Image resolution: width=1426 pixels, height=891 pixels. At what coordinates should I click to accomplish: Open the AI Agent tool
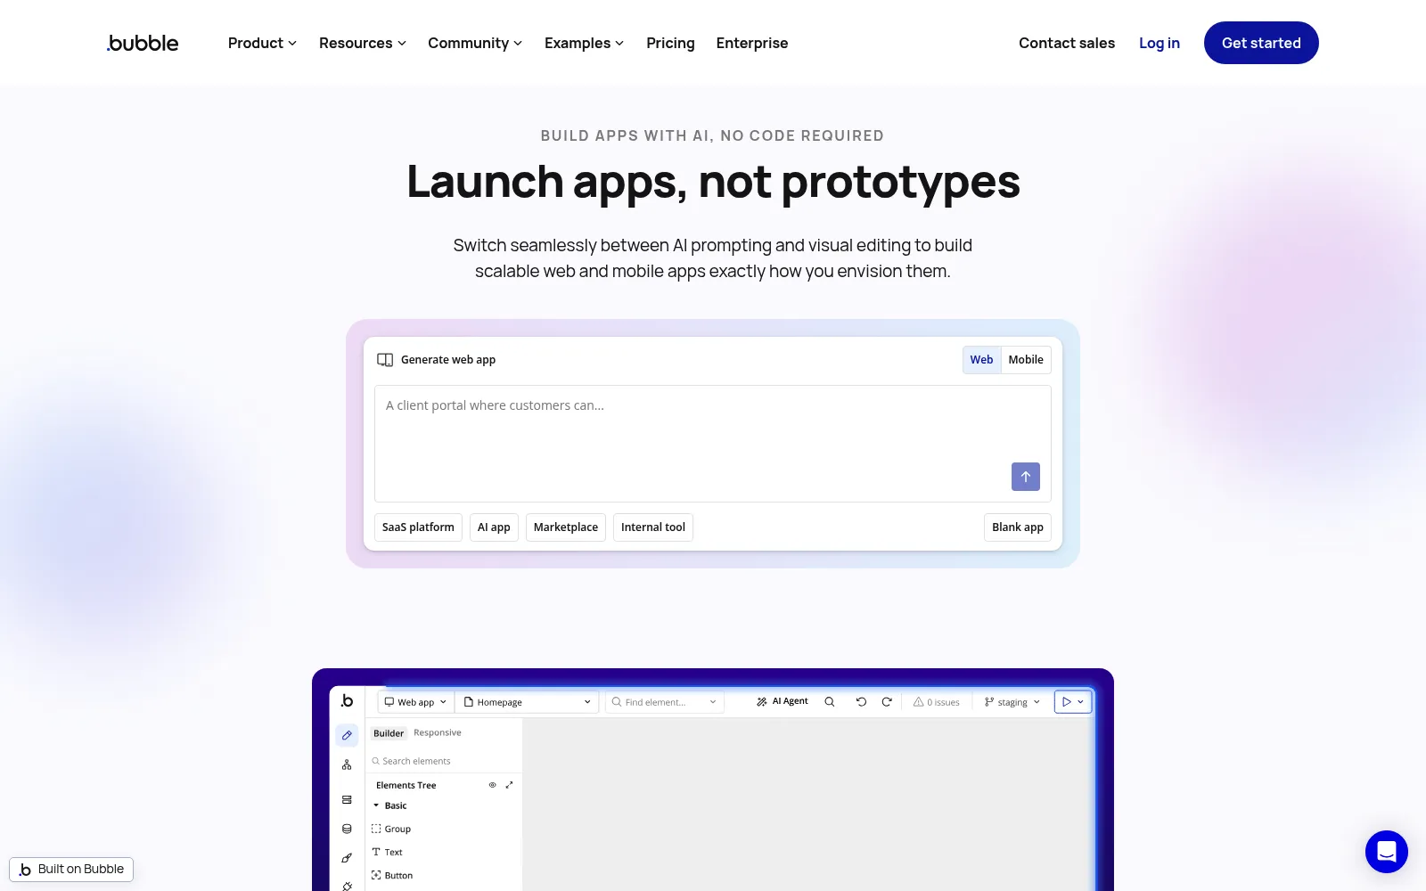[783, 701]
